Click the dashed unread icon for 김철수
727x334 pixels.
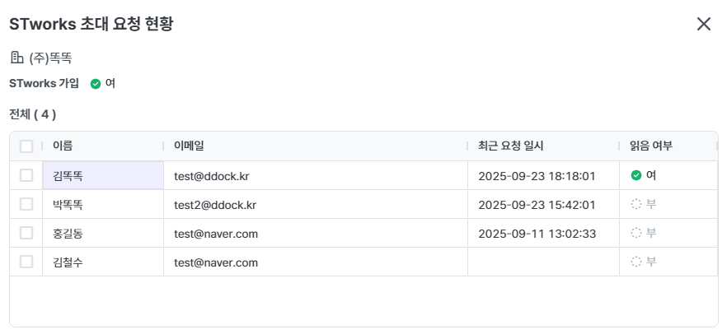tap(636, 262)
